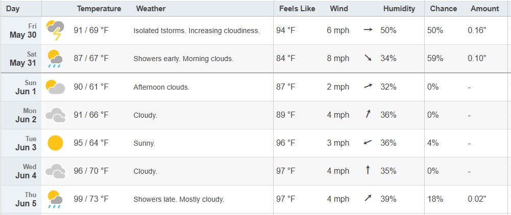
Task: Click the 'Showers late. Mostly cloudy.' description
Action: (x=179, y=199)
